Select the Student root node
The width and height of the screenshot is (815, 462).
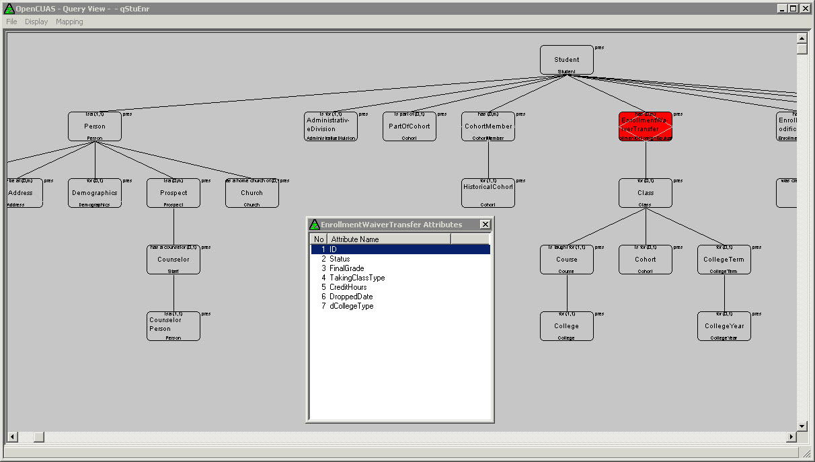pos(567,60)
